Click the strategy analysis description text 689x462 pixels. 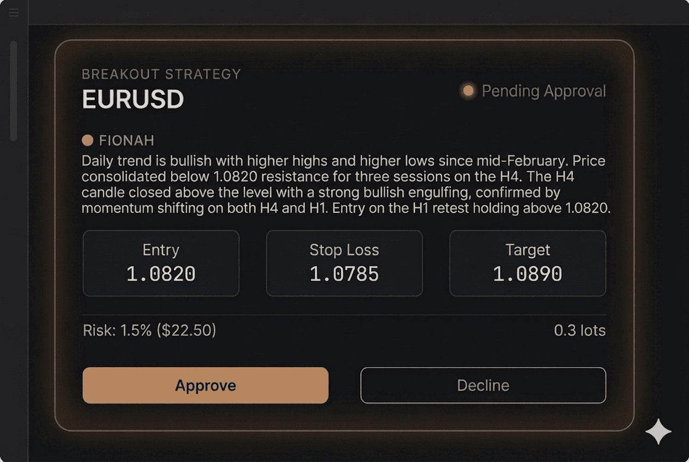pyautogui.click(x=343, y=184)
